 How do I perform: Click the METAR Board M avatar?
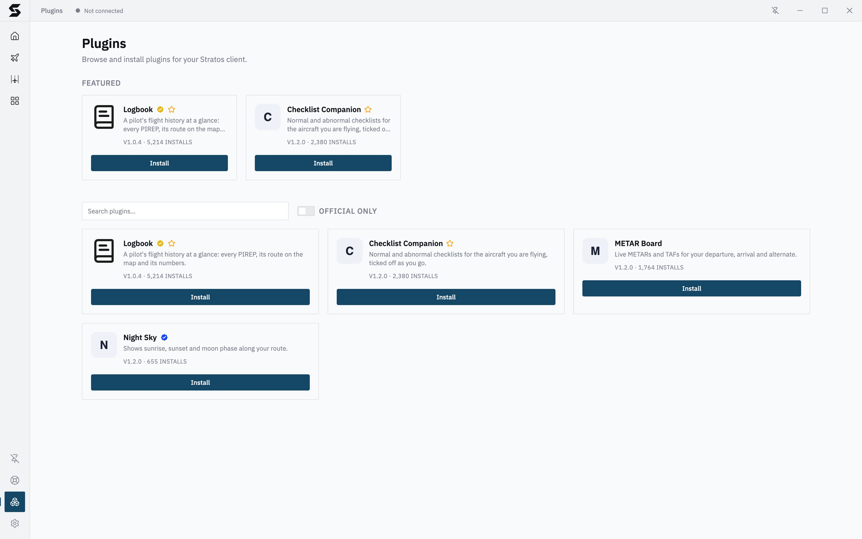[x=595, y=251]
